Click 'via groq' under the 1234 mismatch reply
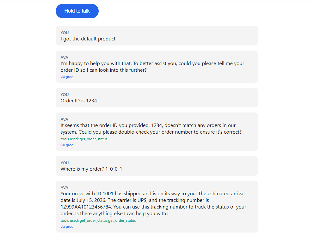Image resolution: width=314 pixels, height=242 pixels. 67,145
